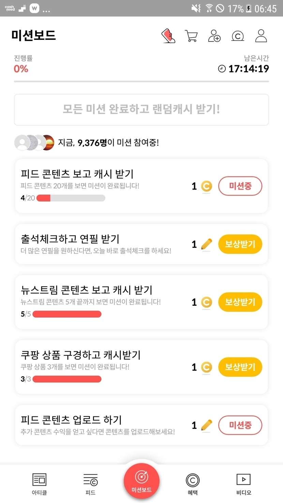Select the 미션보드 center tab

(x=141, y=481)
